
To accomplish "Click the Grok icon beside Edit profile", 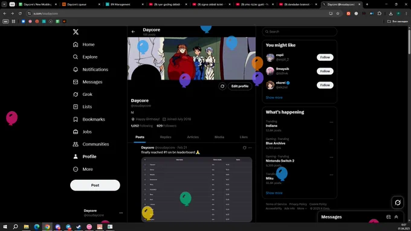I will (222, 86).
